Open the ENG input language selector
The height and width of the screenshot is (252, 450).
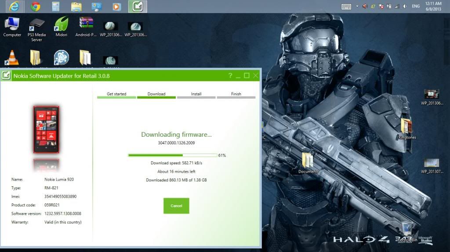(416, 7)
